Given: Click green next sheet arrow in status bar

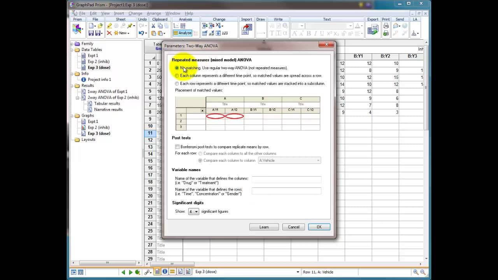Looking at the screenshot, I should [x=131, y=272].
